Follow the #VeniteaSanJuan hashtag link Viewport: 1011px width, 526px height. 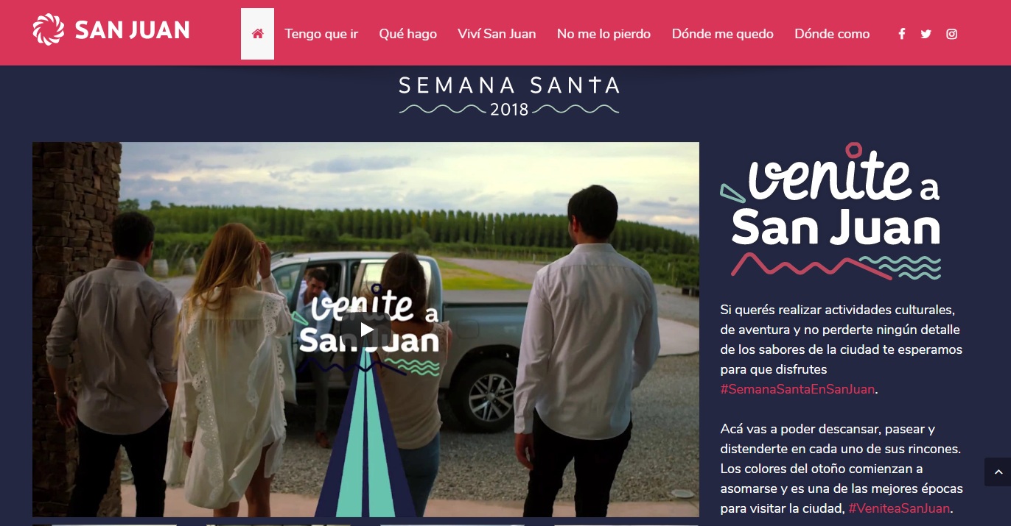tap(900, 508)
